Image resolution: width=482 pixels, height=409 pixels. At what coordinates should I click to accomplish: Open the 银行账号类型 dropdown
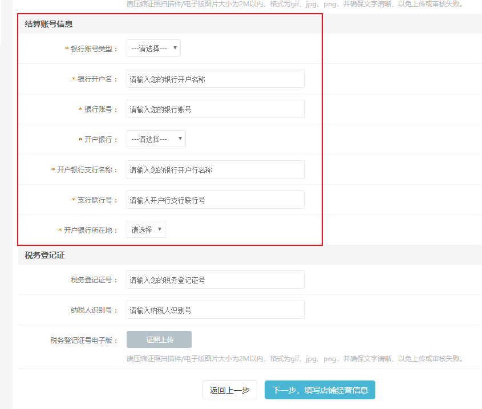pos(153,48)
